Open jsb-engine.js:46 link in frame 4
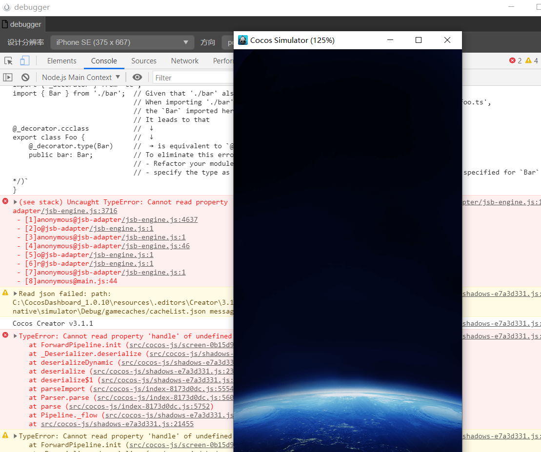This screenshot has height=452, width=541. coord(155,246)
